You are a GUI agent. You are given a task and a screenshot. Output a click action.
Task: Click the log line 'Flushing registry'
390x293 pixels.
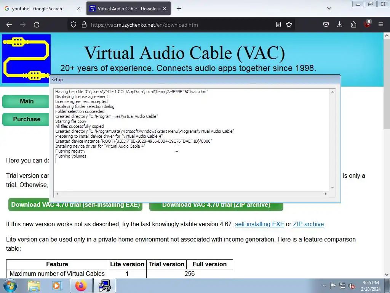[x=70, y=151]
